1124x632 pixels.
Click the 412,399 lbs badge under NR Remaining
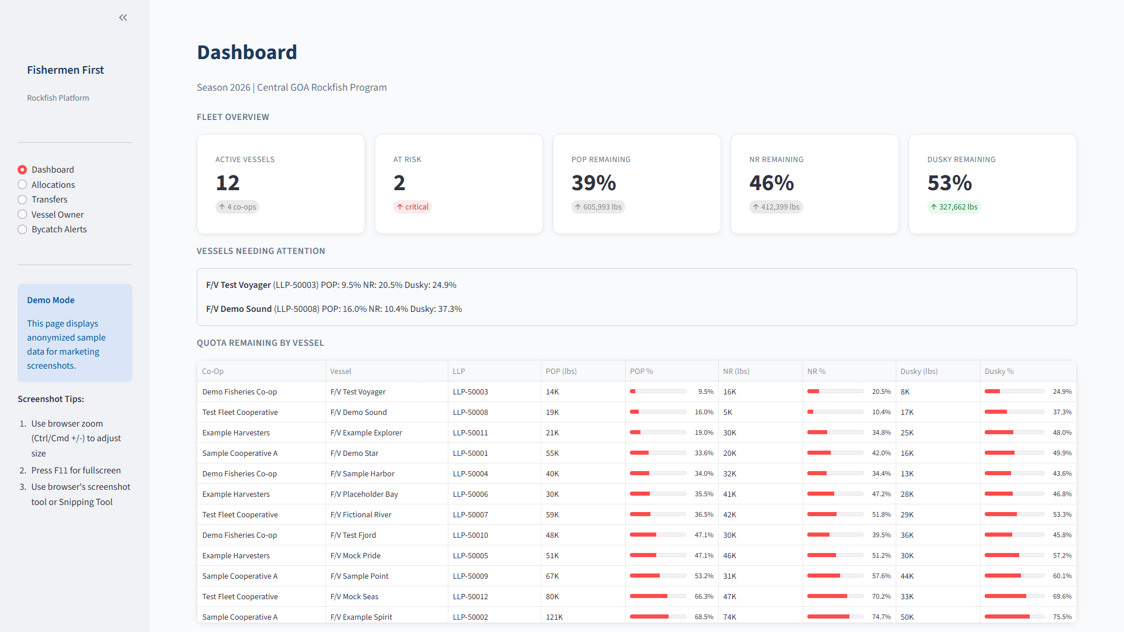[x=776, y=207]
